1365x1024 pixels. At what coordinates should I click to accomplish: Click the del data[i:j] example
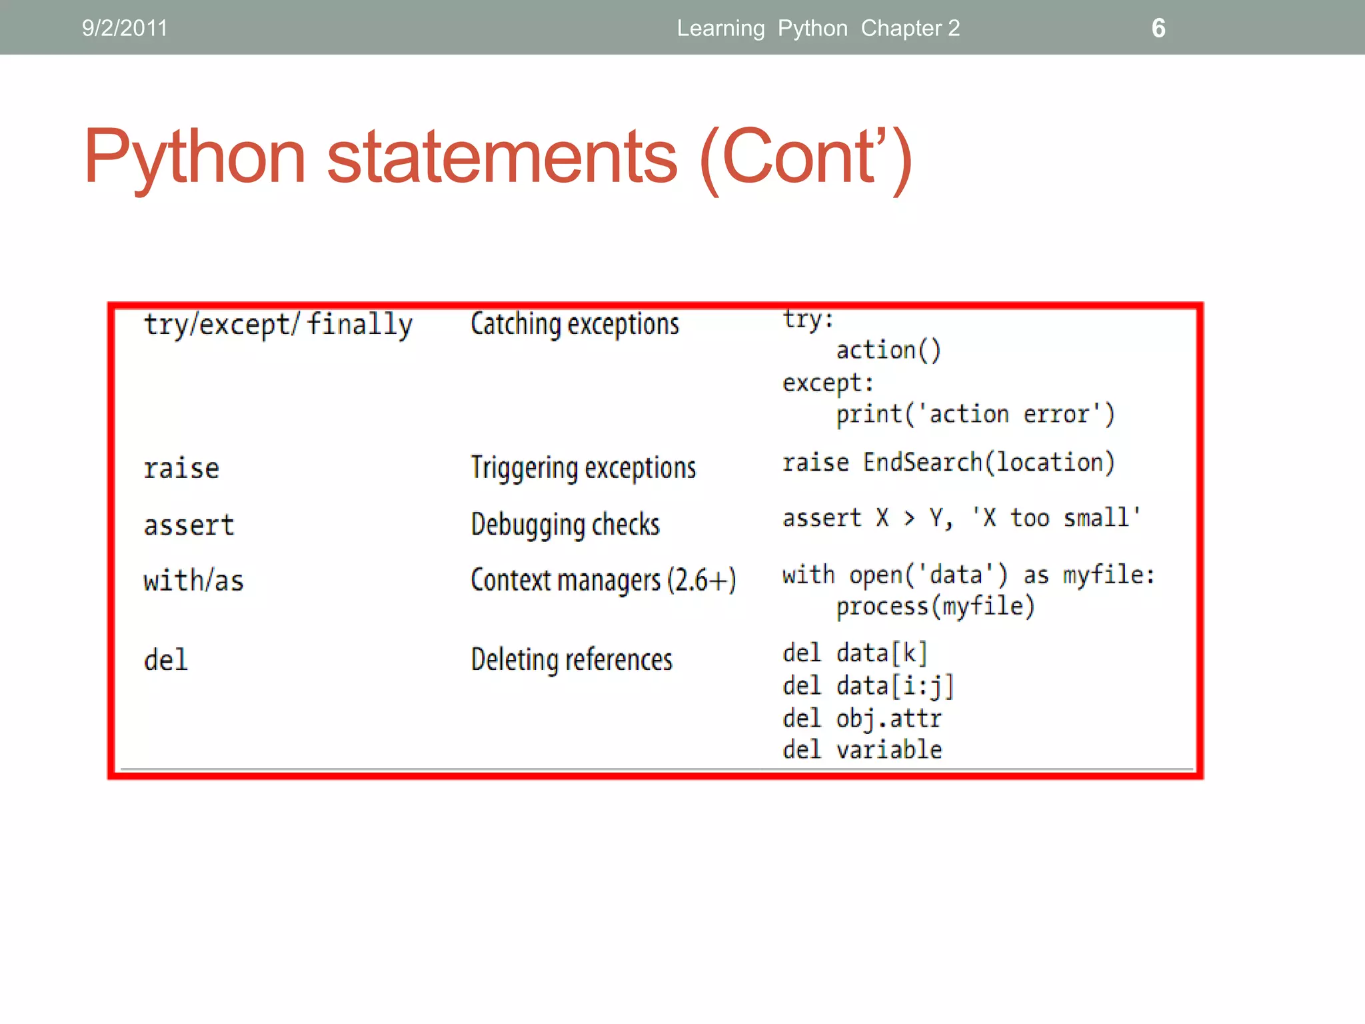[x=868, y=686]
